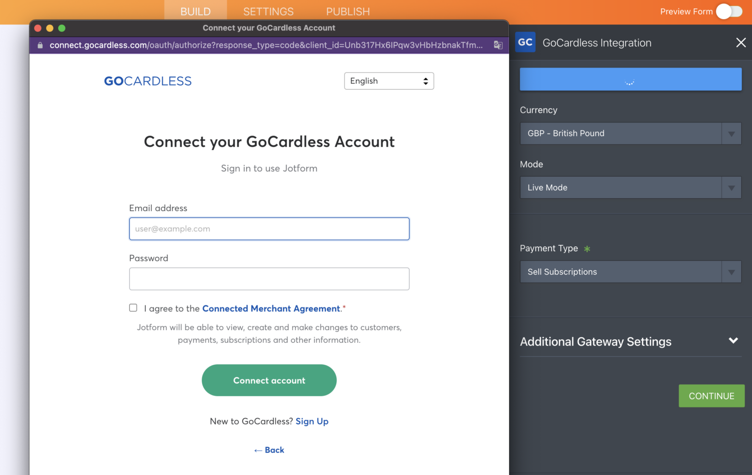Switch to the SETTINGS tab

(x=268, y=11)
